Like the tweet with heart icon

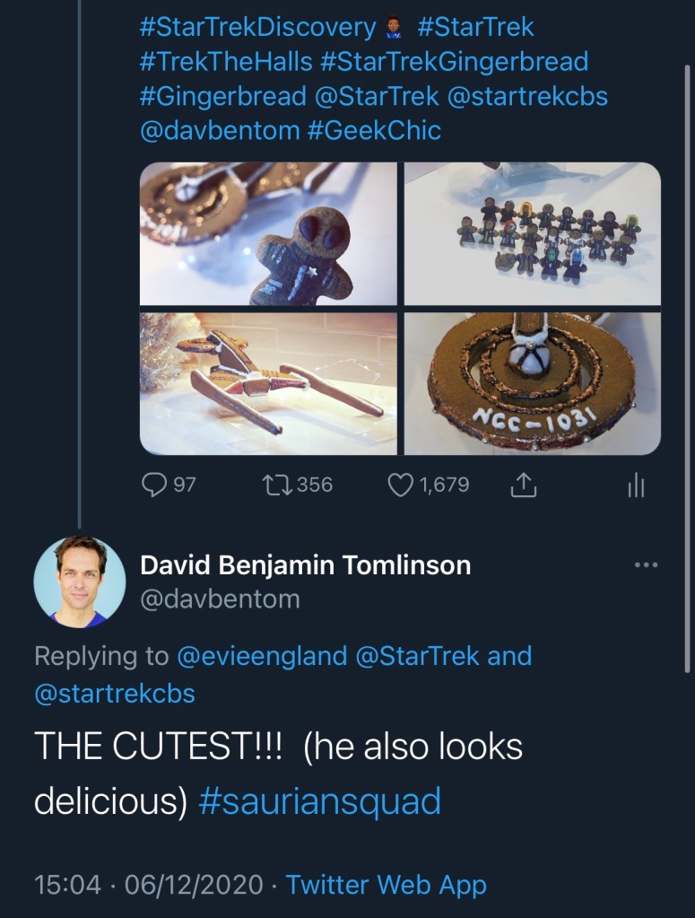coord(399,485)
